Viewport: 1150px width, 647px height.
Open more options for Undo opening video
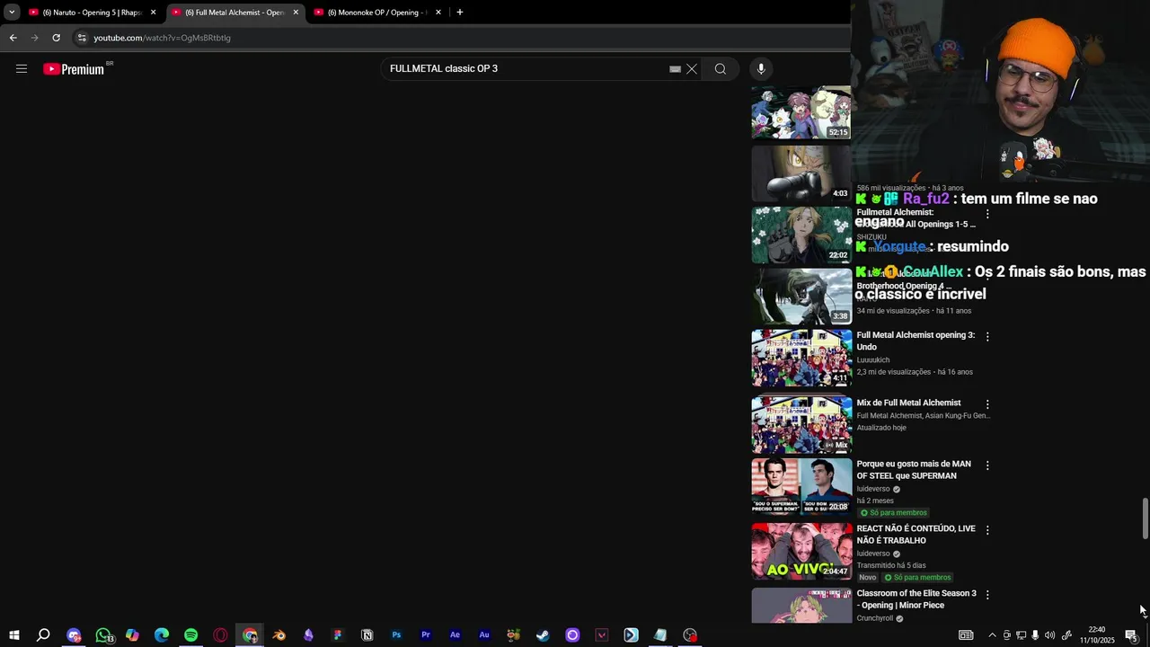(x=987, y=337)
